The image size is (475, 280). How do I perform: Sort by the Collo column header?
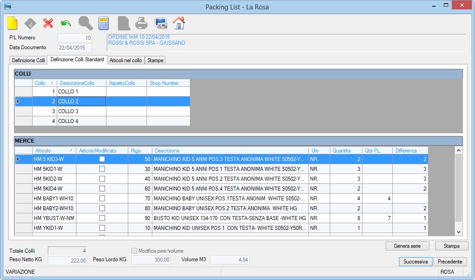click(45, 83)
